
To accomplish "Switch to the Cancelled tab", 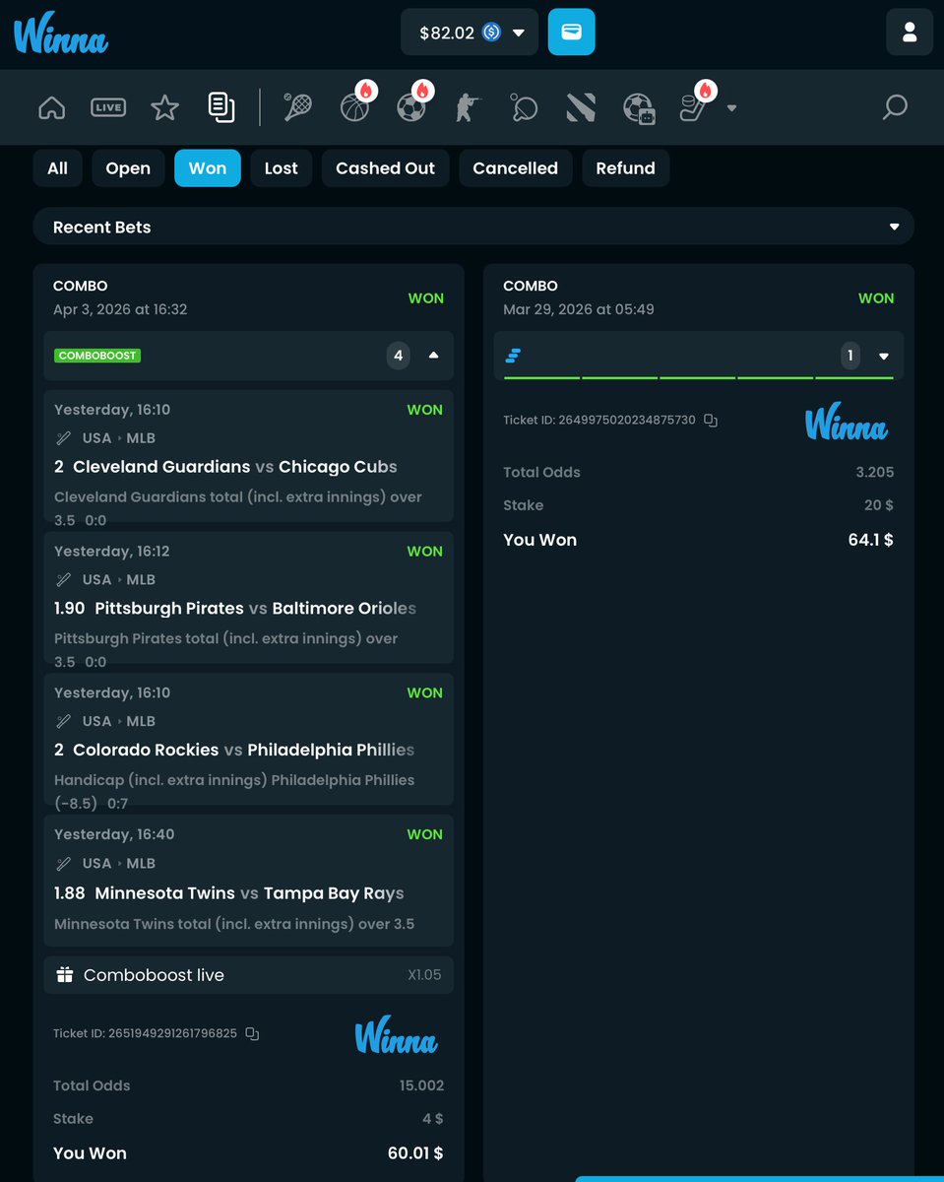I will [x=515, y=168].
